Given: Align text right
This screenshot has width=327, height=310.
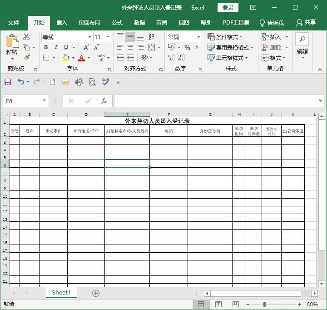Looking at the screenshot, I should pos(140,47).
